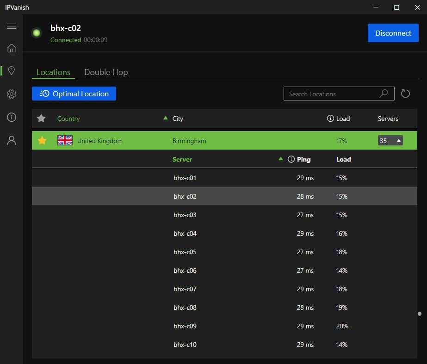Toggle favorite star for United Kingdom

coord(42,140)
